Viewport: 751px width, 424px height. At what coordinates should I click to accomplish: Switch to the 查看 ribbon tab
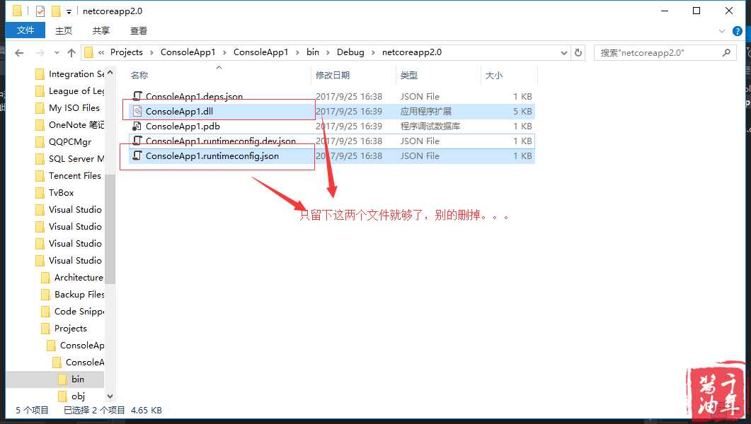(x=139, y=30)
